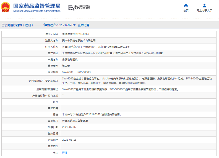Go to 首页 via the house icon
Viewport: 219px width, 158px height.
coord(186,6)
